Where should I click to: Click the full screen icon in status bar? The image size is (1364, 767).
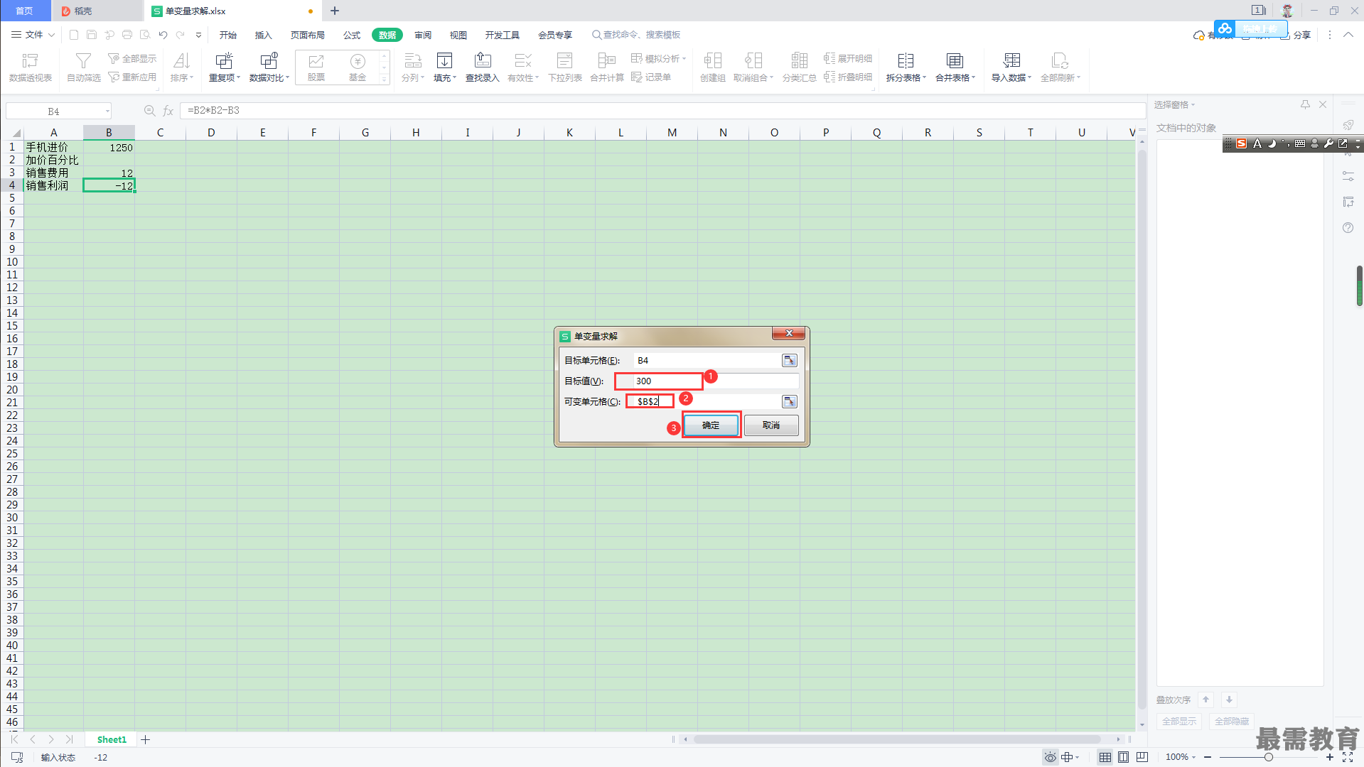1348,757
